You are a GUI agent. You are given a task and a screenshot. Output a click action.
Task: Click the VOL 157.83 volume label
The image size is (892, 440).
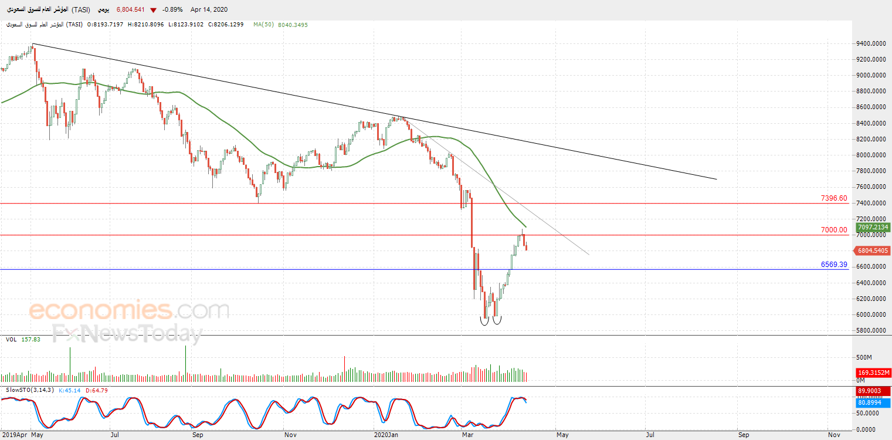tap(22, 340)
